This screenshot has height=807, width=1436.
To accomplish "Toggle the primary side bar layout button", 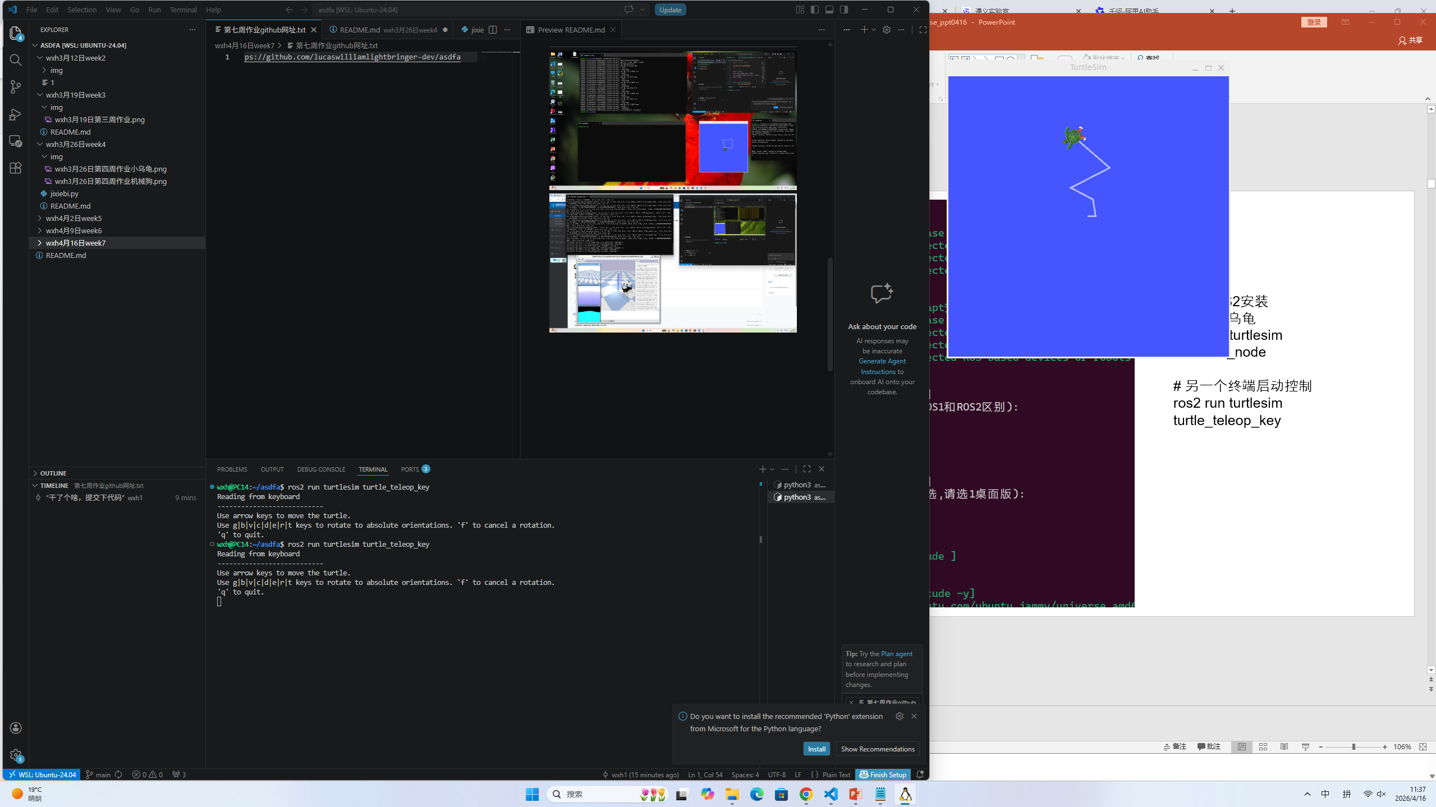I will pyautogui.click(x=815, y=10).
